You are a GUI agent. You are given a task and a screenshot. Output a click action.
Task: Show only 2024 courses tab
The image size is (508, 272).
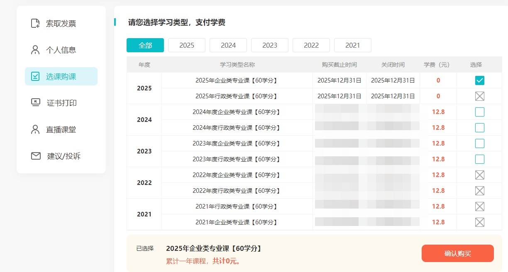pos(228,45)
